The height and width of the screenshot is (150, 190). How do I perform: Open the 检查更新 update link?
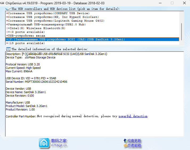(134, 141)
